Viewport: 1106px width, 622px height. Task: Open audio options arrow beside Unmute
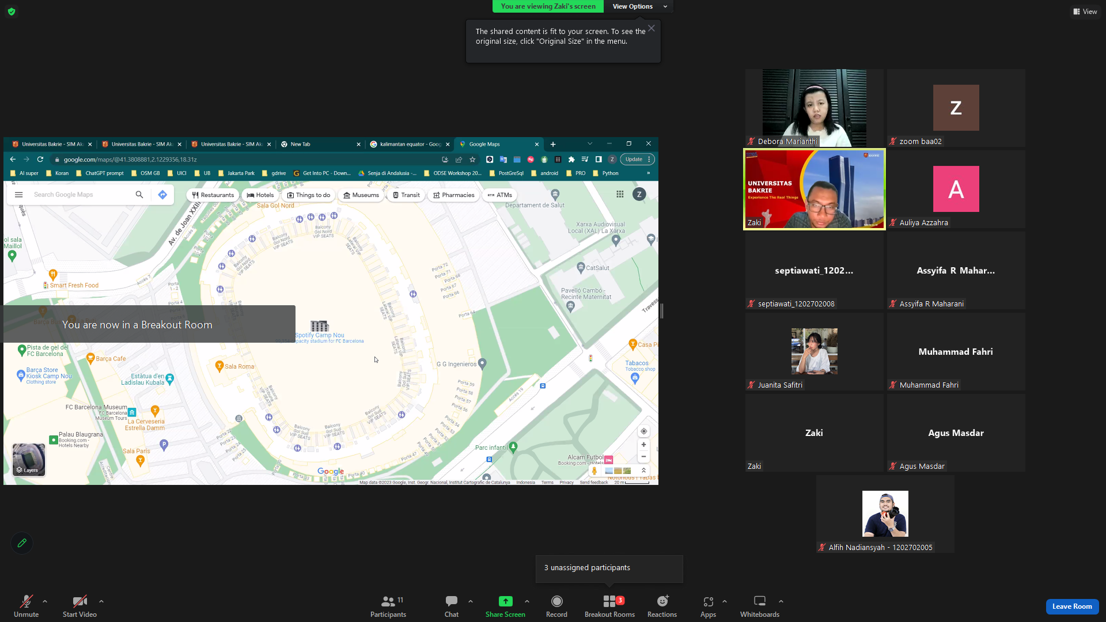pos(45,601)
